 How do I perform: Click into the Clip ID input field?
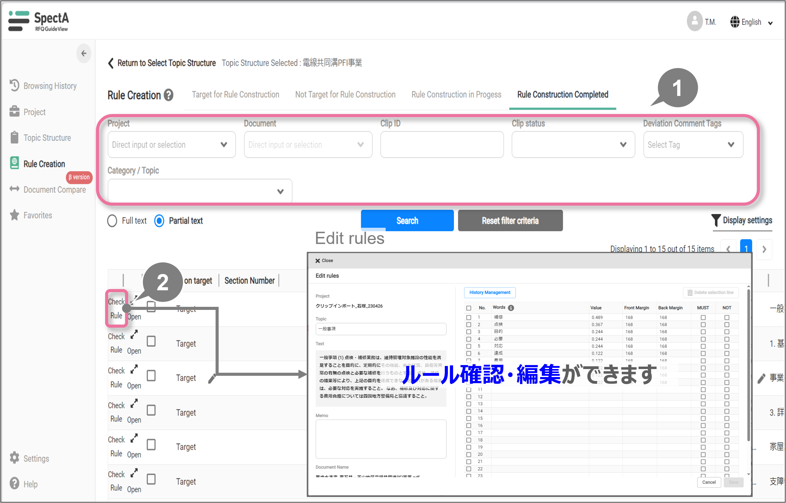[442, 145]
